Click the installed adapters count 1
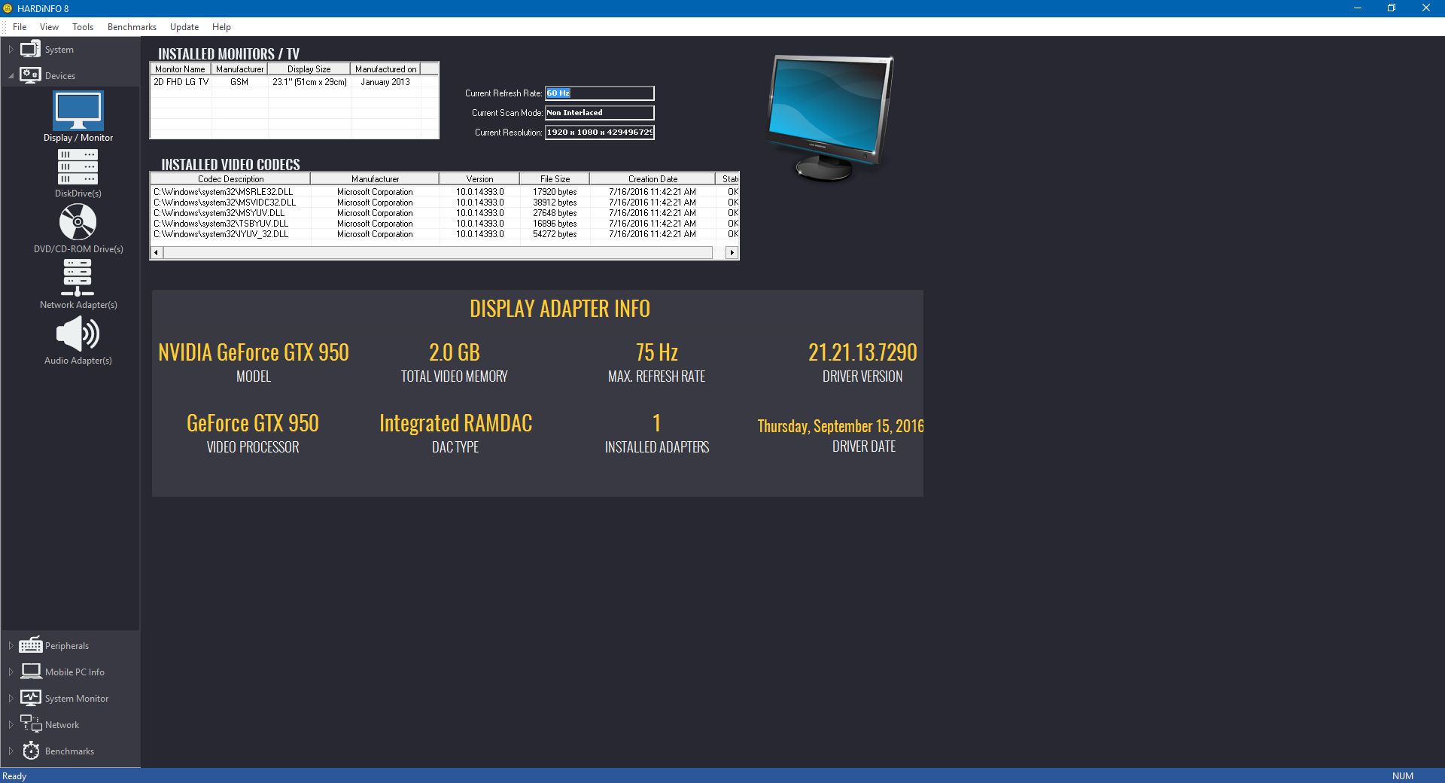 [x=657, y=423]
